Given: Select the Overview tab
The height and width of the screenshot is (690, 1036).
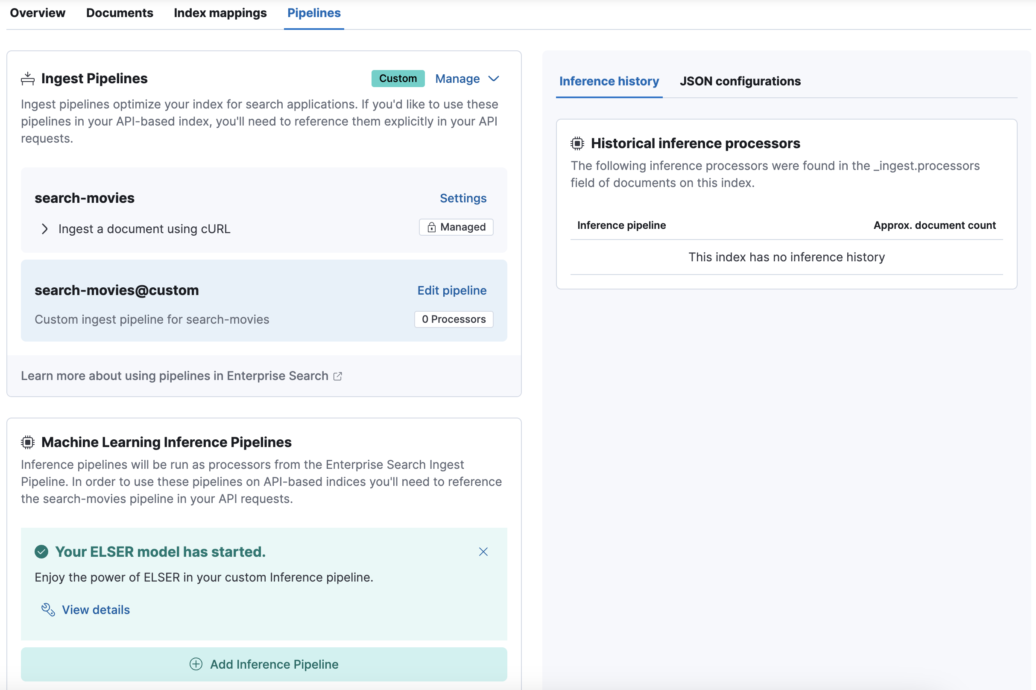Looking at the screenshot, I should (x=38, y=13).
